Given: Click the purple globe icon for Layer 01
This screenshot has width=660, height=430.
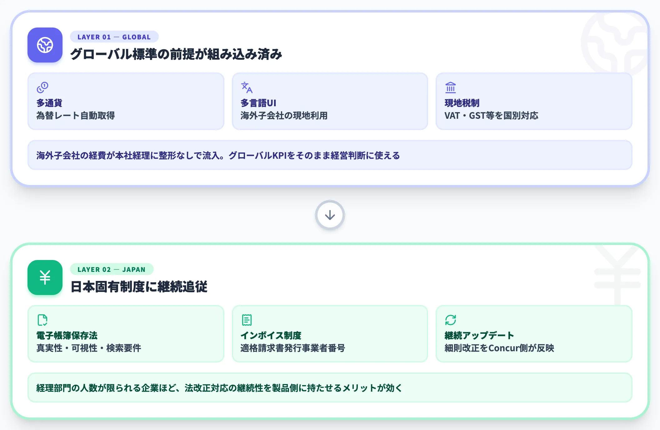Looking at the screenshot, I should [45, 45].
